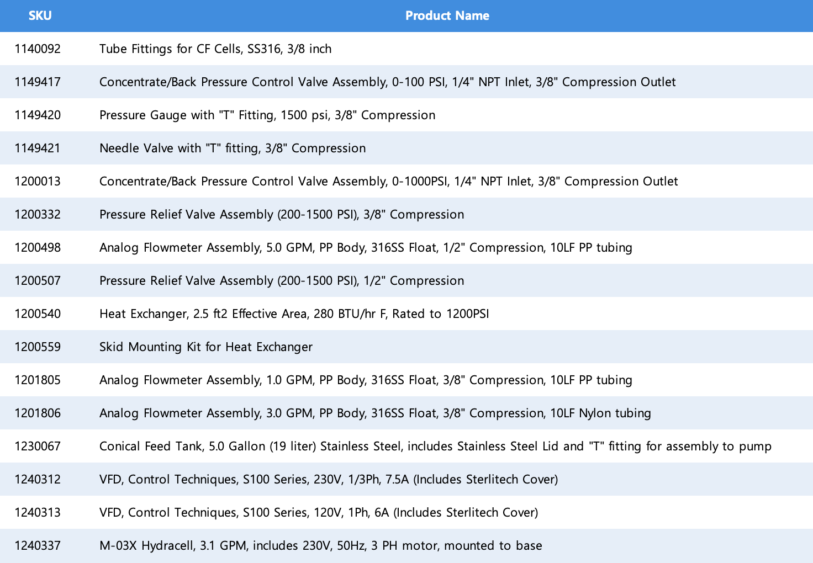Select SKU 1149417 in the table
Screen dimensions: 813x563
[x=38, y=82]
